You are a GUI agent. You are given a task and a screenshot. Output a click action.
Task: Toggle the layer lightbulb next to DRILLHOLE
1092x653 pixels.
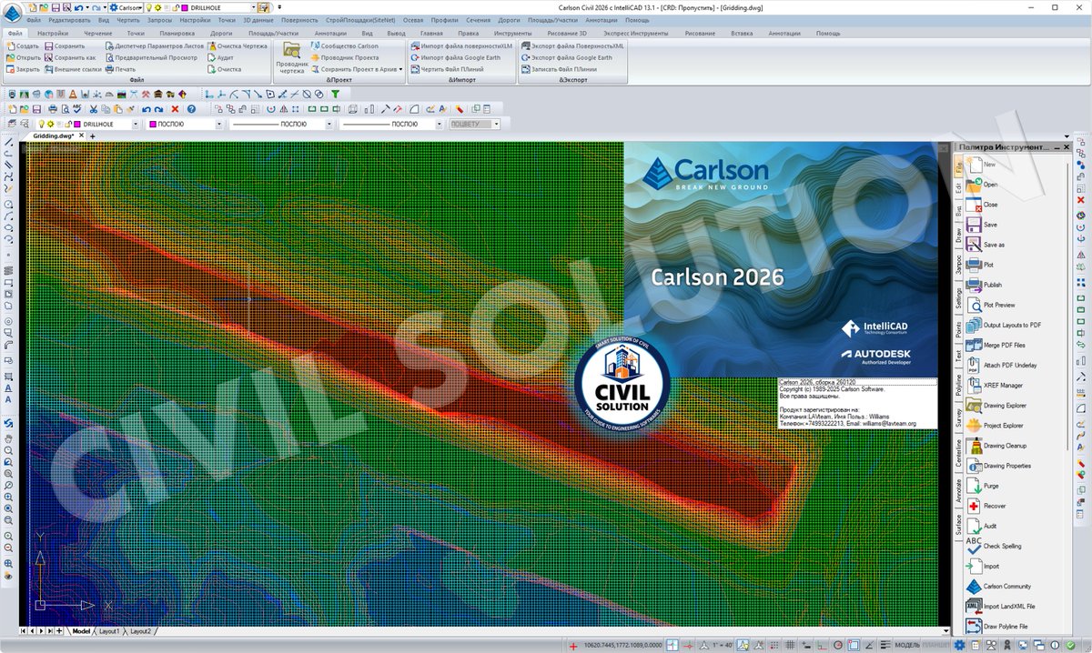(41, 124)
